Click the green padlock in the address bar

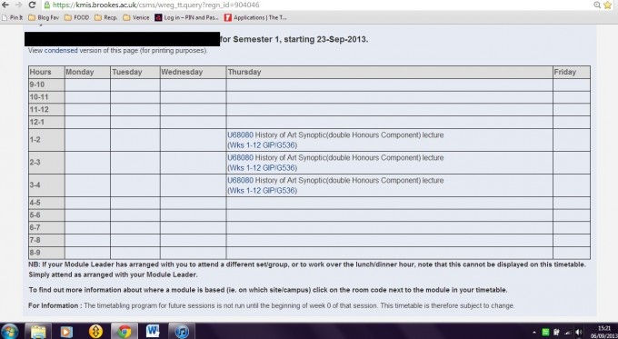[x=47, y=5]
